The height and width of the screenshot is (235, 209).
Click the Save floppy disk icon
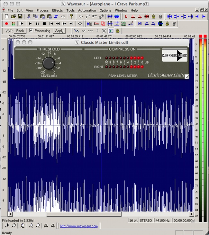(x=20, y=16)
